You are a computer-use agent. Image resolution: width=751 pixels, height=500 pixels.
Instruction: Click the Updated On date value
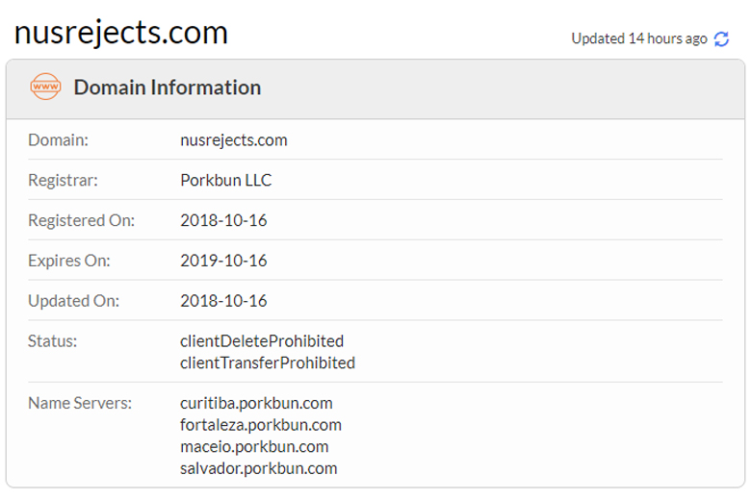pyautogui.click(x=223, y=301)
